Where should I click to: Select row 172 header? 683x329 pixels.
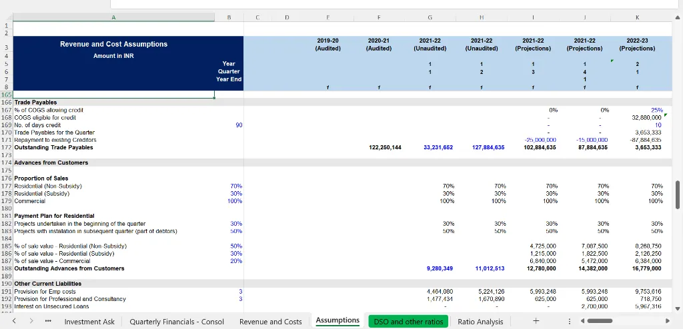click(7, 147)
